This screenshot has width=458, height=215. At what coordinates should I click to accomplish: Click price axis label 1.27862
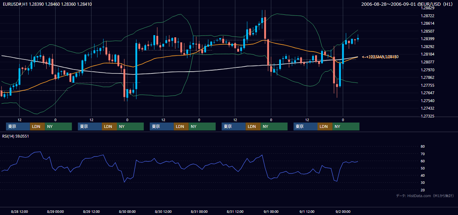(427, 77)
